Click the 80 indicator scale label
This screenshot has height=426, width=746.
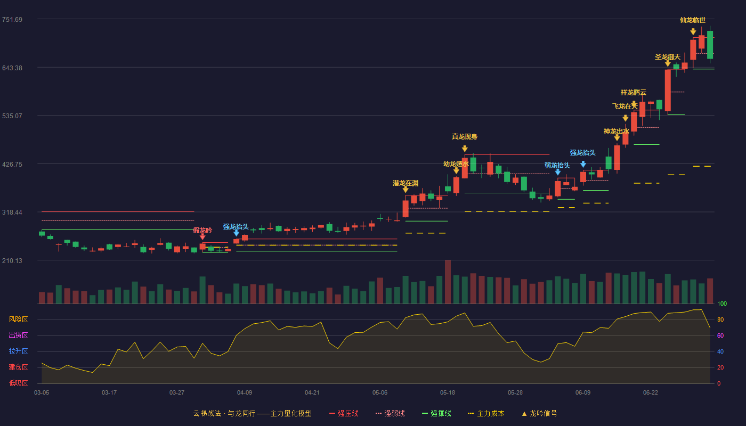(720, 320)
